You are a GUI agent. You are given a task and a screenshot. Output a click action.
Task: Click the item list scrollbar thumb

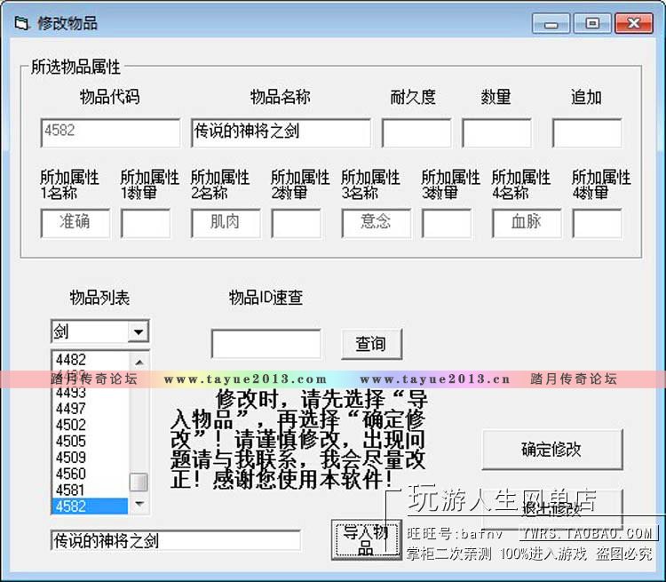(139, 482)
